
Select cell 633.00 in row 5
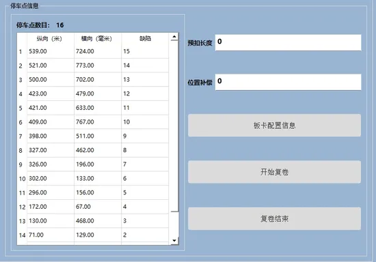pos(98,108)
